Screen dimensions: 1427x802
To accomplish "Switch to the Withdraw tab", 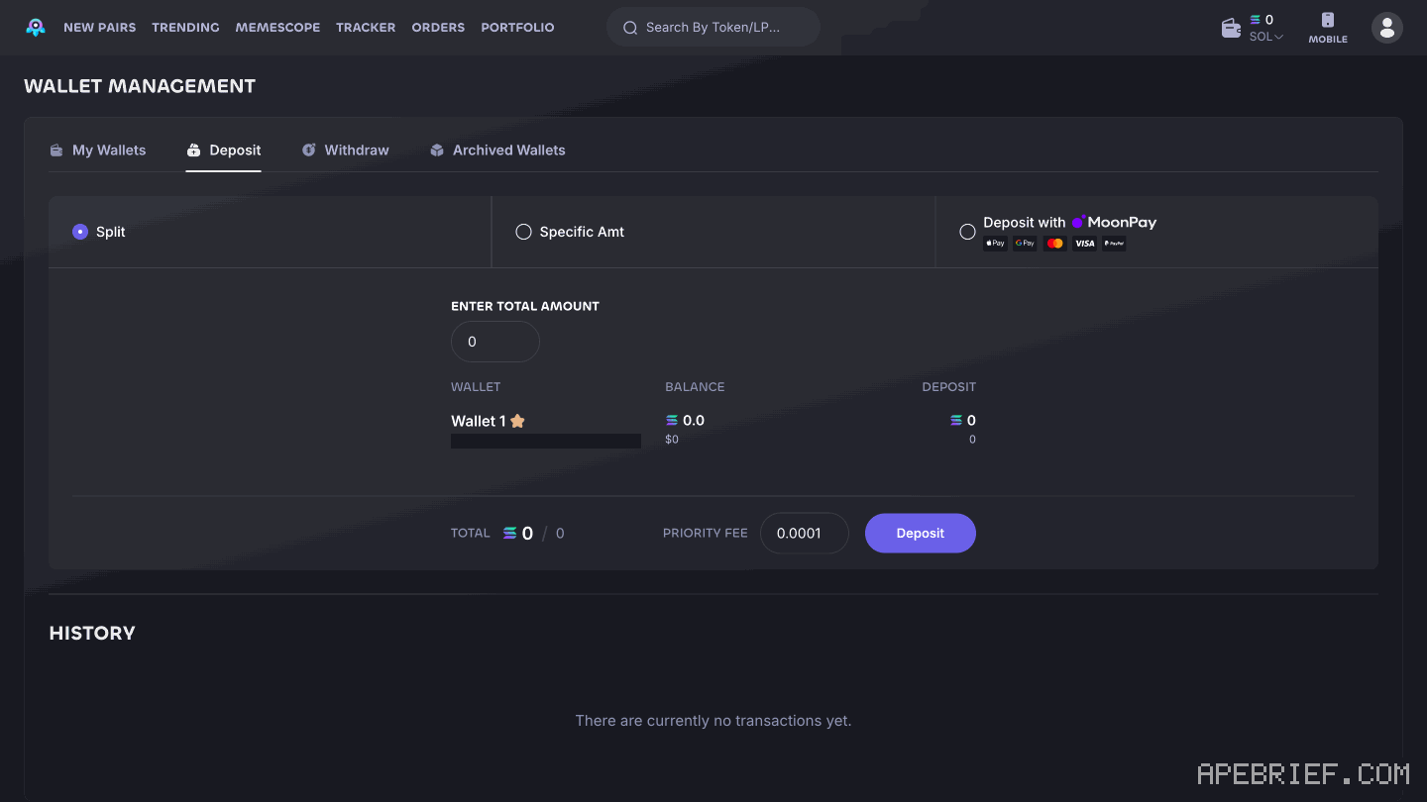I will pyautogui.click(x=346, y=150).
